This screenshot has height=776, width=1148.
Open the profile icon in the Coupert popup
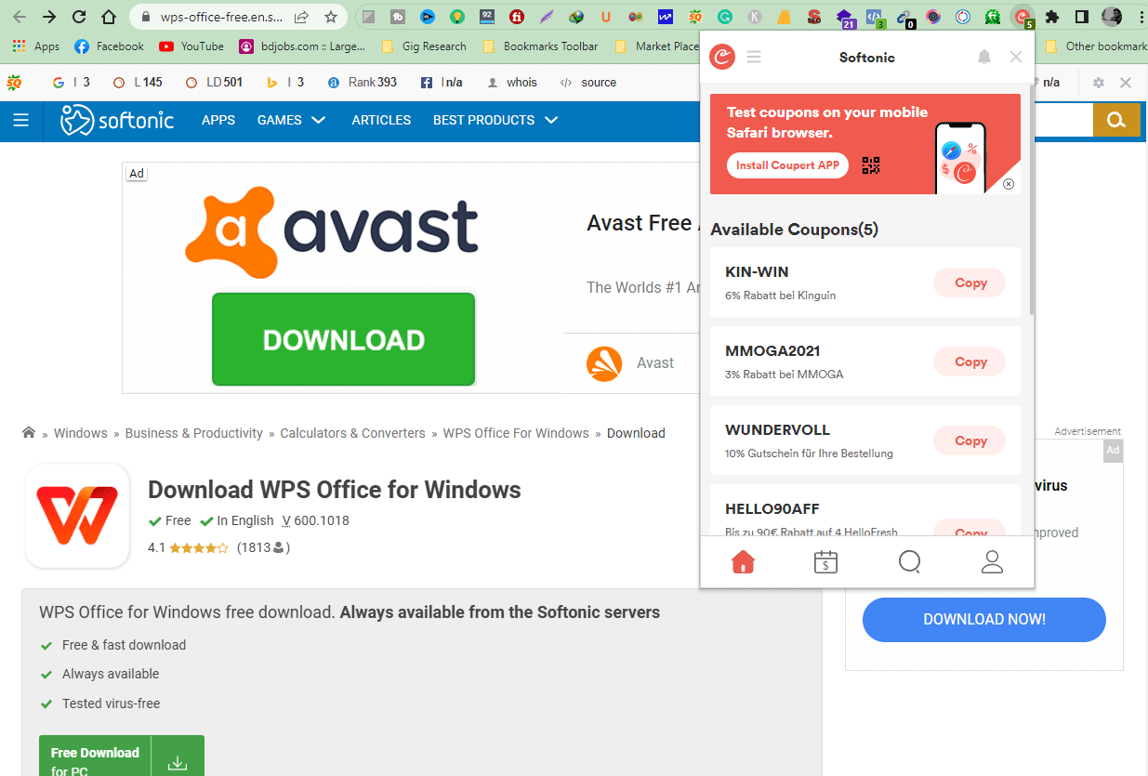click(x=992, y=561)
